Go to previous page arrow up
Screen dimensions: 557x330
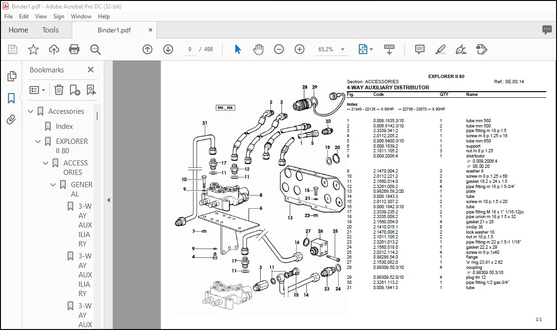click(x=147, y=49)
